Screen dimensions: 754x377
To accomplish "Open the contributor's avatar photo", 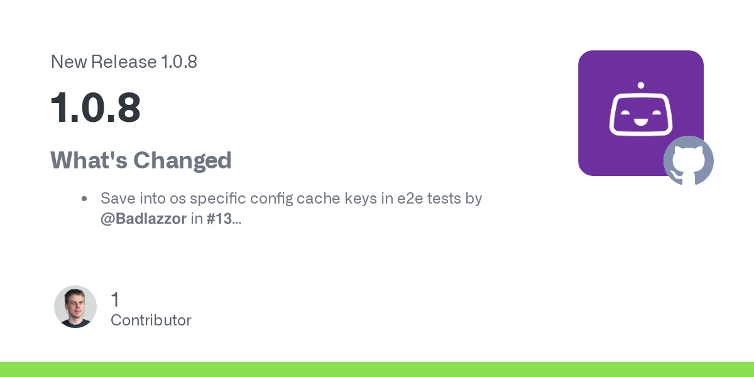I will [x=75, y=307].
